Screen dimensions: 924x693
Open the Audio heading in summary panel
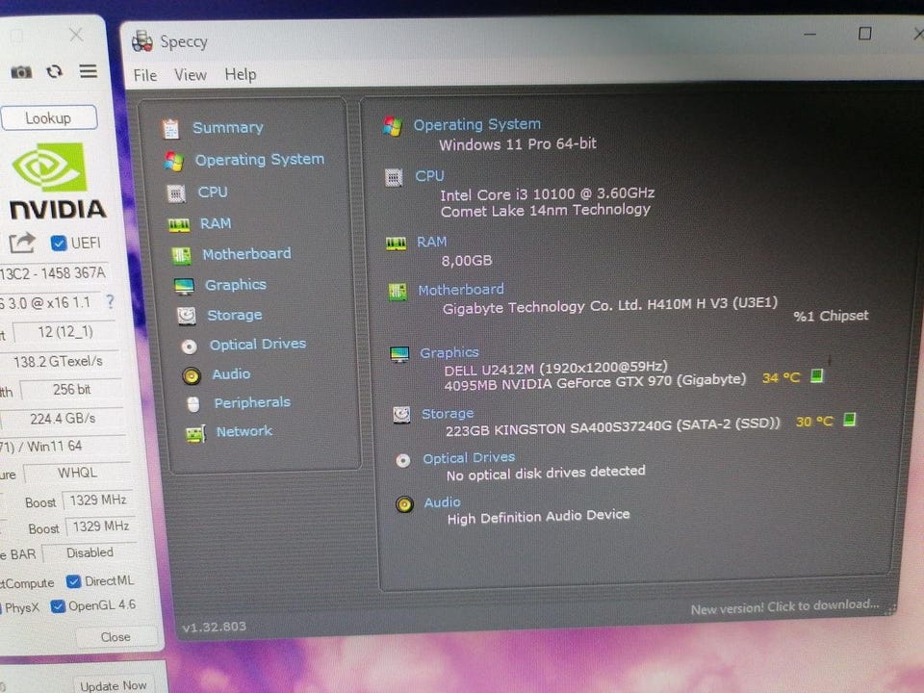click(x=442, y=502)
